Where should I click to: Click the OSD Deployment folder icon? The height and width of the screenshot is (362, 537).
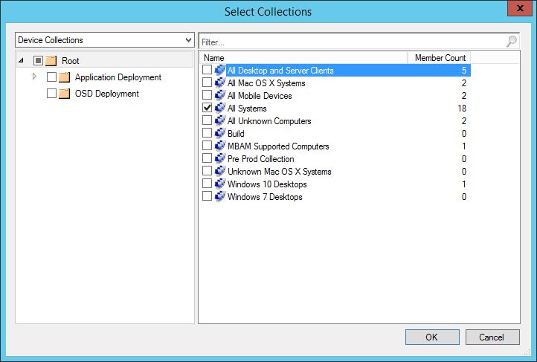coord(65,94)
